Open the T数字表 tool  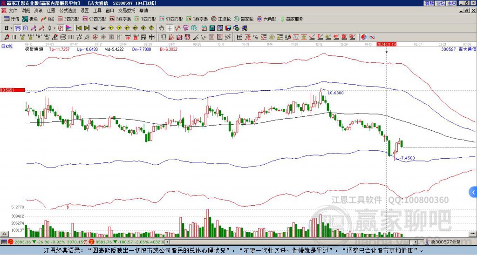pos(197,19)
